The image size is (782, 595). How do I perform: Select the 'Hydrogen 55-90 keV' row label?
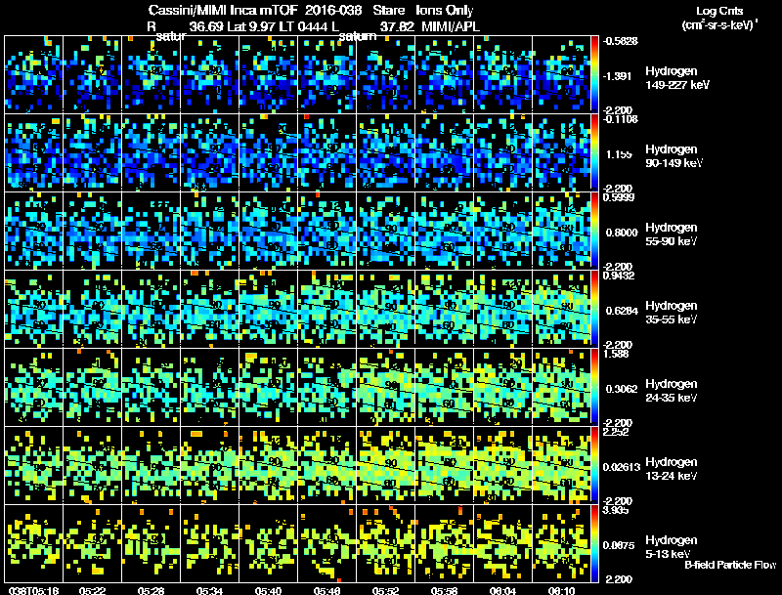pyautogui.click(x=672, y=234)
